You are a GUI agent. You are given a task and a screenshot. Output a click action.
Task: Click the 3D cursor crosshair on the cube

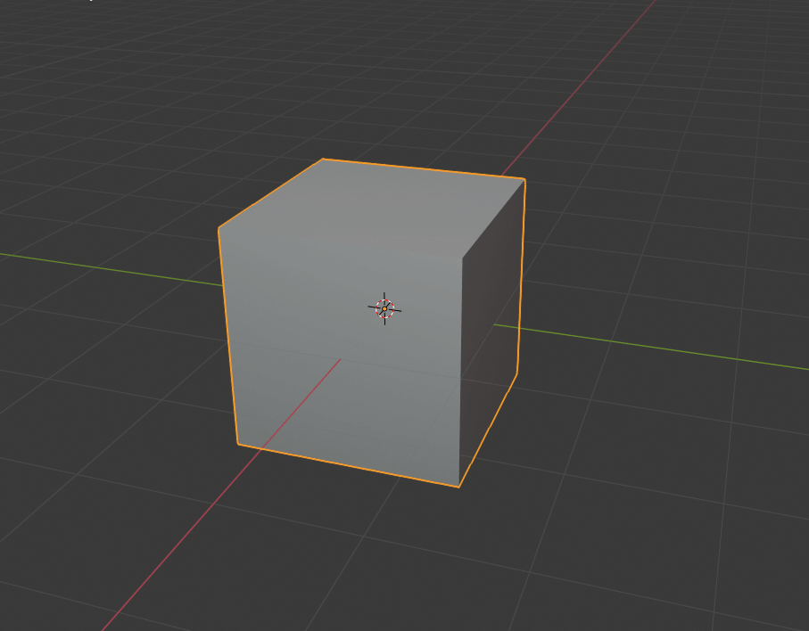[x=384, y=308]
